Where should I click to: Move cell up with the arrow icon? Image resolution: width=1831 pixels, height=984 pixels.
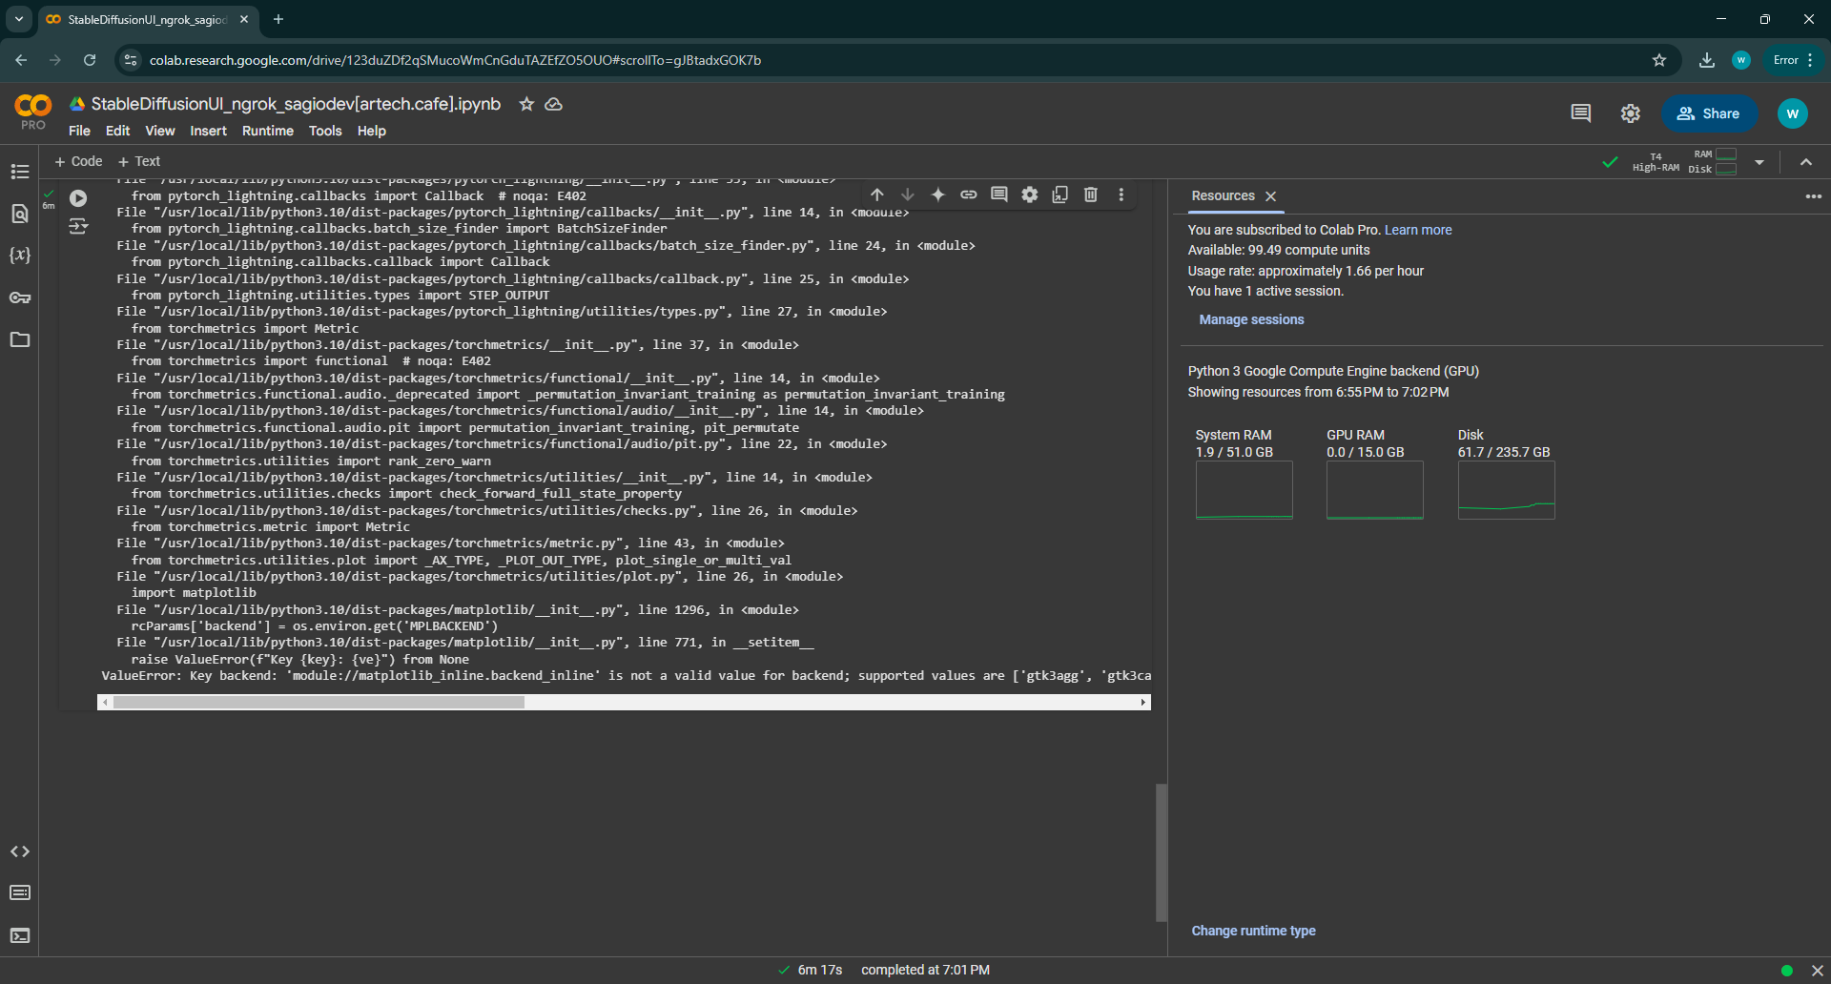click(877, 195)
